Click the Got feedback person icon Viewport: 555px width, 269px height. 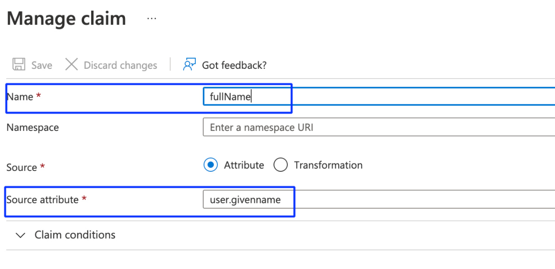point(189,65)
